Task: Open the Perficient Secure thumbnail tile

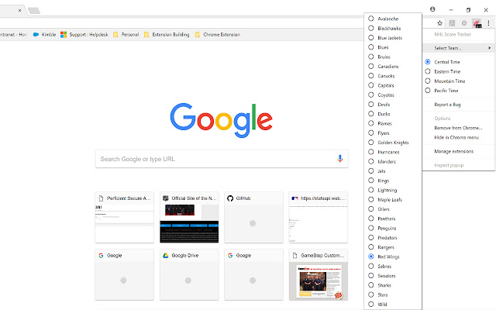Action: tap(124, 217)
